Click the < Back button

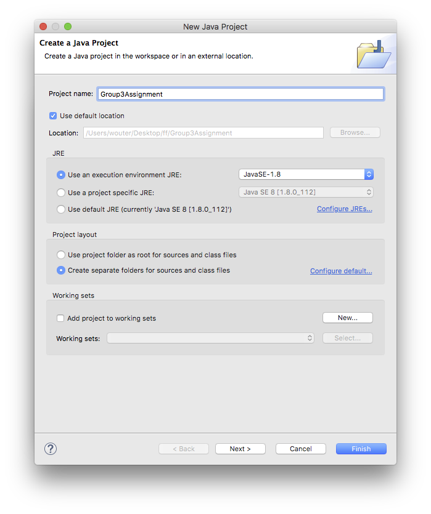(x=184, y=449)
